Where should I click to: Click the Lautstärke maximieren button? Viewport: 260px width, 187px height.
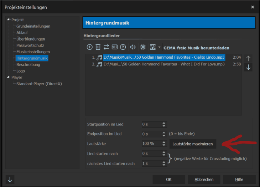(x=193, y=144)
